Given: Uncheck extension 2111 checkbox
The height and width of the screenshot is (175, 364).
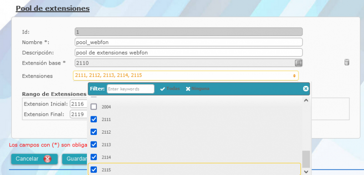Looking at the screenshot, I should pyautogui.click(x=94, y=120).
